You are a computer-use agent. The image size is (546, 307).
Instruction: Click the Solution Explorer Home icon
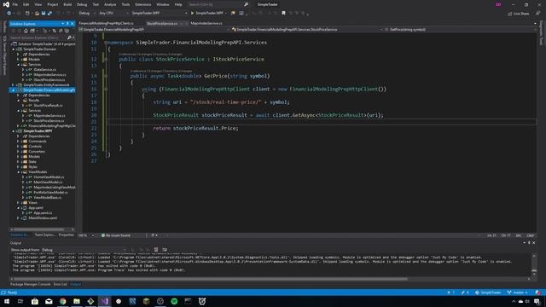pos(26,31)
